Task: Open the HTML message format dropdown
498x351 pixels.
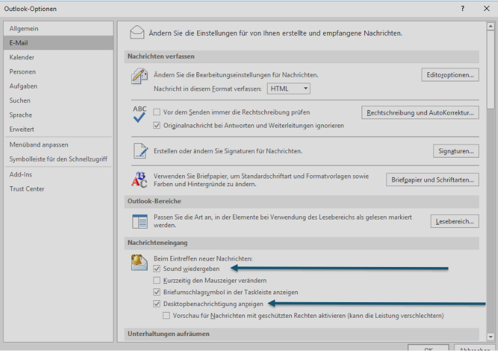Action: point(288,89)
